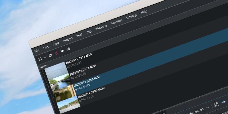Click duration 00:00:13:21
The width and height of the screenshot is (228, 114).
click(74, 65)
